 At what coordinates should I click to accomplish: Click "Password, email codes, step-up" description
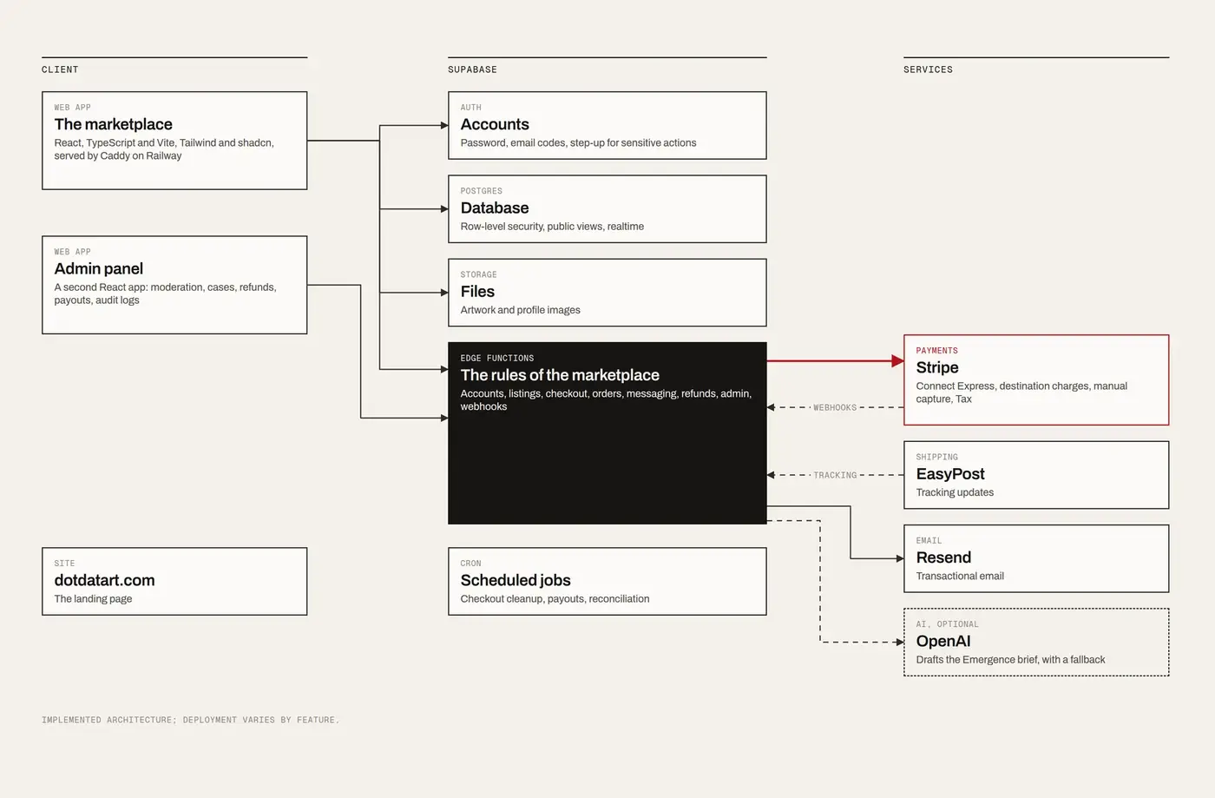[578, 143]
